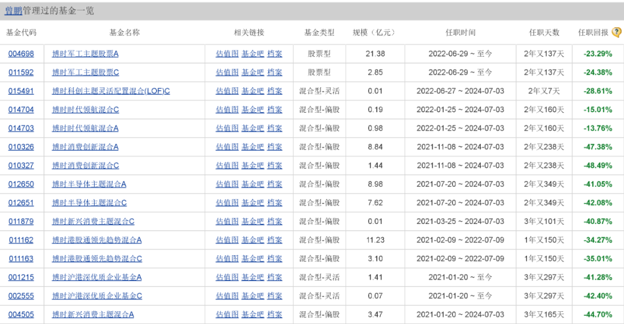
Task: Open fund code 010326
Action: click(x=21, y=146)
